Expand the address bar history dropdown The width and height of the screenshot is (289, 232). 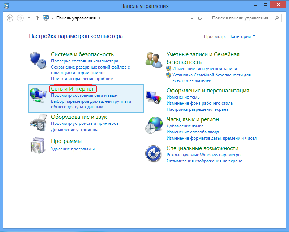pos(192,18)
